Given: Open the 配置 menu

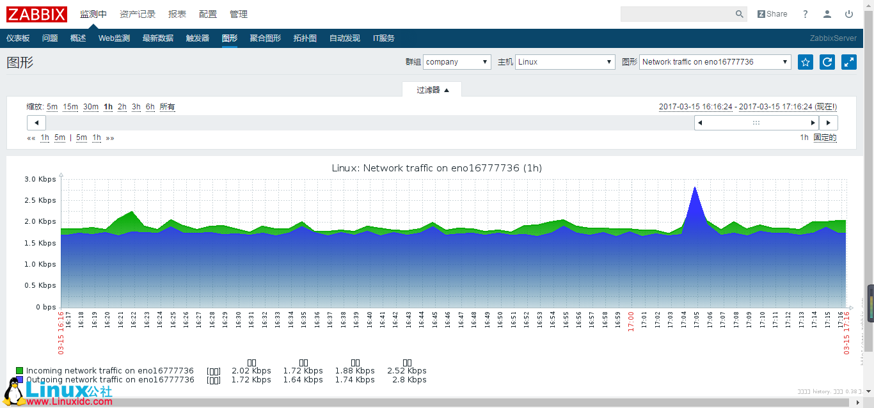Looking at the screenshot, I should click(208, 13).
